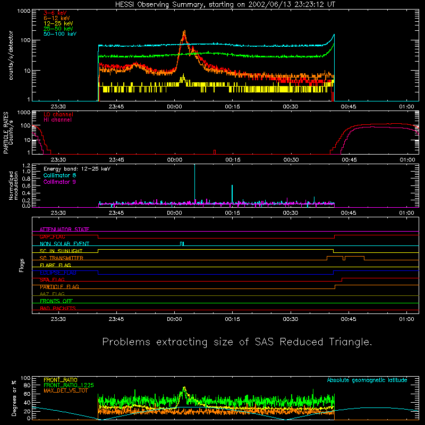Click the cyan '50-100 keV' legend entry
This screenshot has height=425, width=425.
[x=60, y=34]
